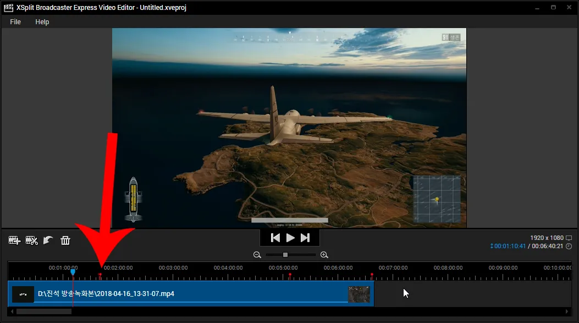Click the horizontal timeline scrollbar thumb
579x323 pixels.
pyautogui.click(x=44, y=311)
